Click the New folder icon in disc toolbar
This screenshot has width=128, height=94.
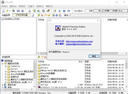coord(45,15)
